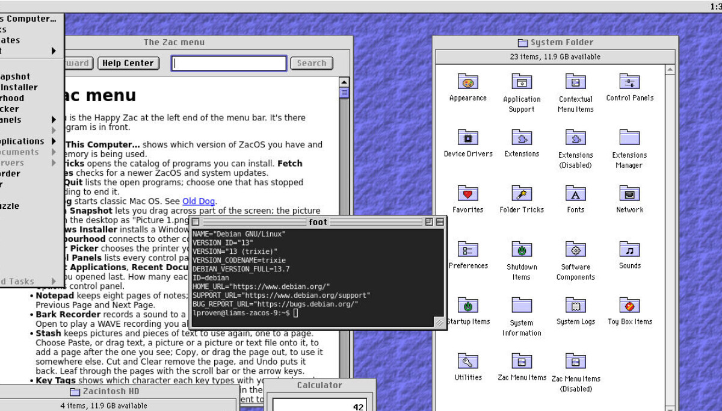Click the System Folder scroll up arrow
This screenshot has width=722, height=411.
click(x=670, y=70)
